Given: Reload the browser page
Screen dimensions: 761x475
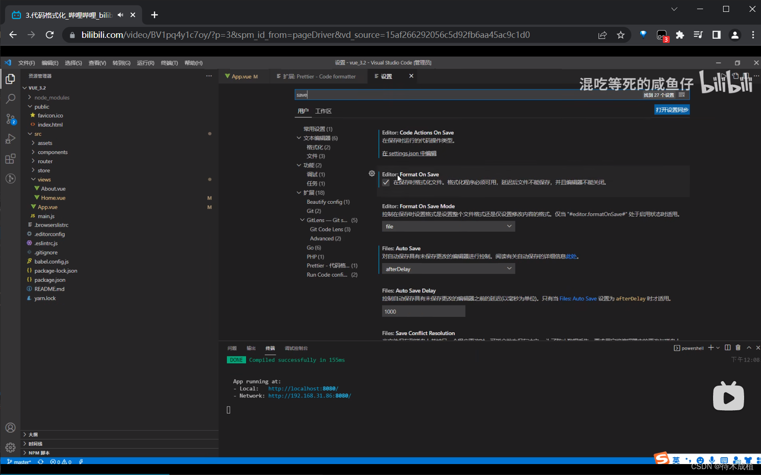Looking at the screenshot, I should tap(50, 35).
